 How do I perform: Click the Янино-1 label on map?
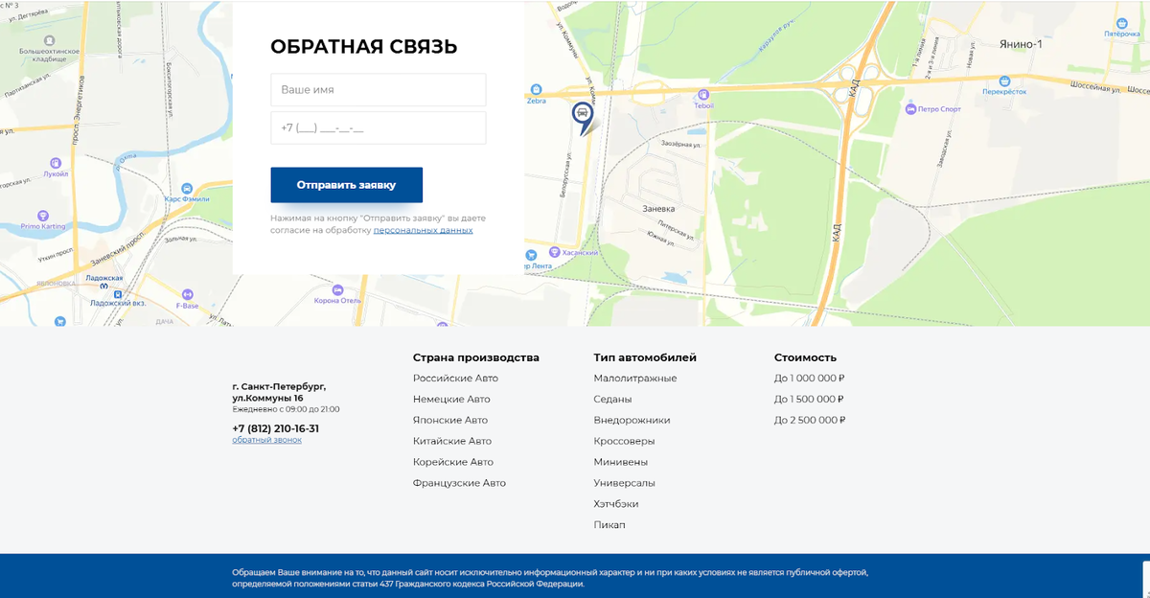pos(1020,44)
